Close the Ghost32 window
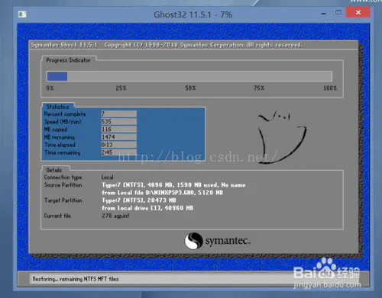 click(x=358, y=12)
